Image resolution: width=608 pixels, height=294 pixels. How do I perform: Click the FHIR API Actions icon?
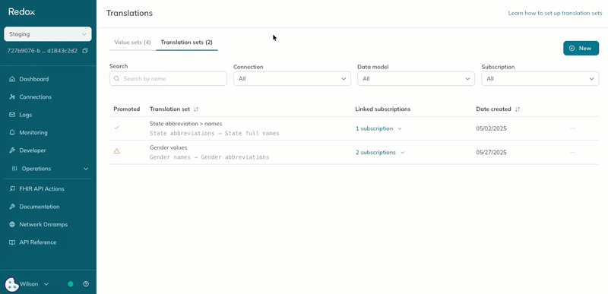(12, 189)
